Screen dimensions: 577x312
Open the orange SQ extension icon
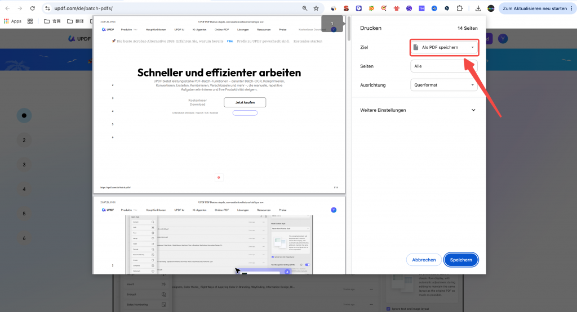[x=371, y=8]
